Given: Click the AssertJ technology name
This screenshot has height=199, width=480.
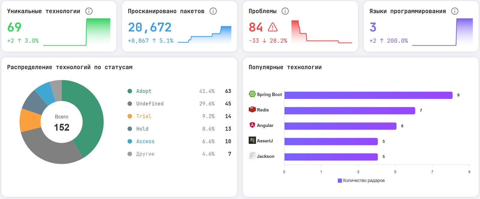Looking at the screenshot, I should coord(265,141).
